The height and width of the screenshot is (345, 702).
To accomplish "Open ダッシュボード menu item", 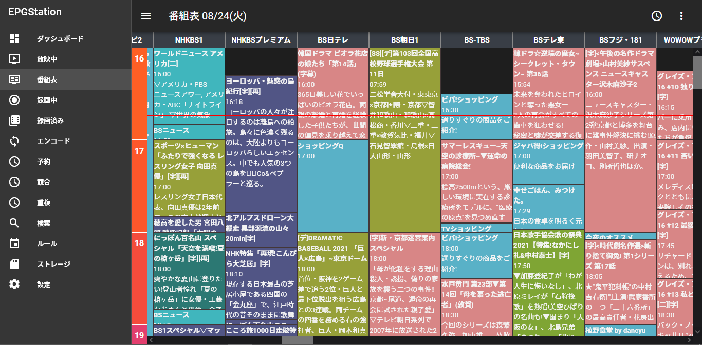I will point(66,38).
